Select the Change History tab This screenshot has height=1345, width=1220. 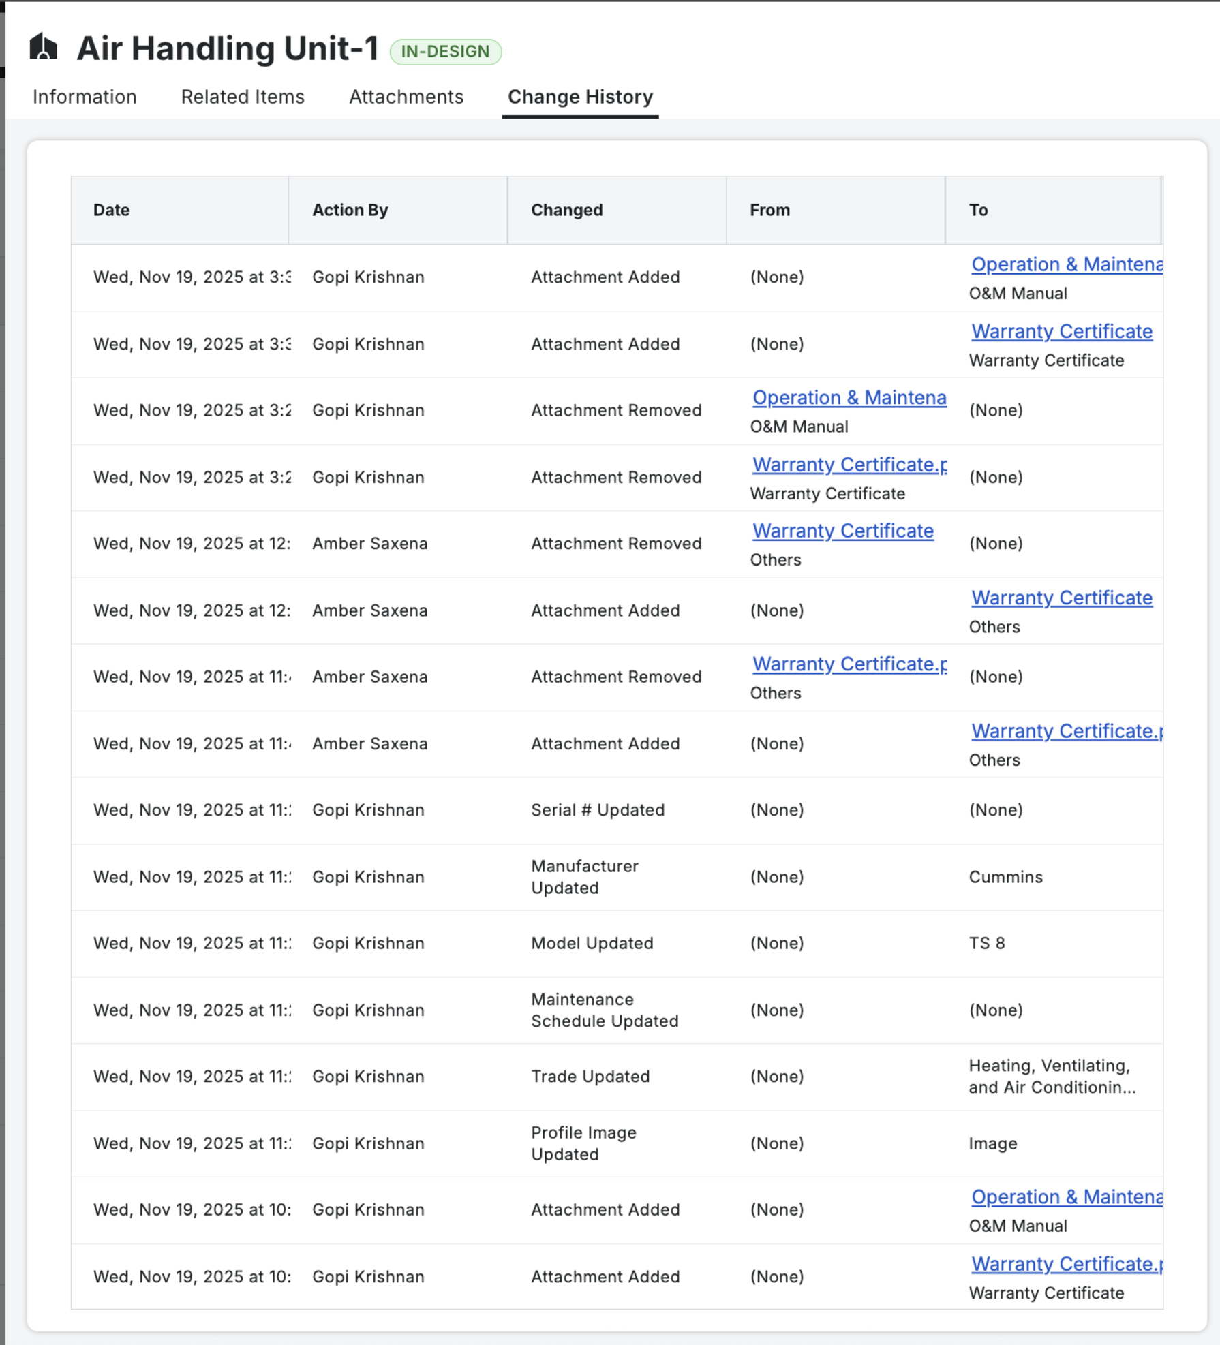(x=580, y=97)
